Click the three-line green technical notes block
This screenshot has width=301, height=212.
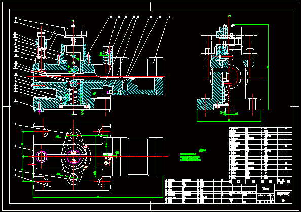pos(191,157)
